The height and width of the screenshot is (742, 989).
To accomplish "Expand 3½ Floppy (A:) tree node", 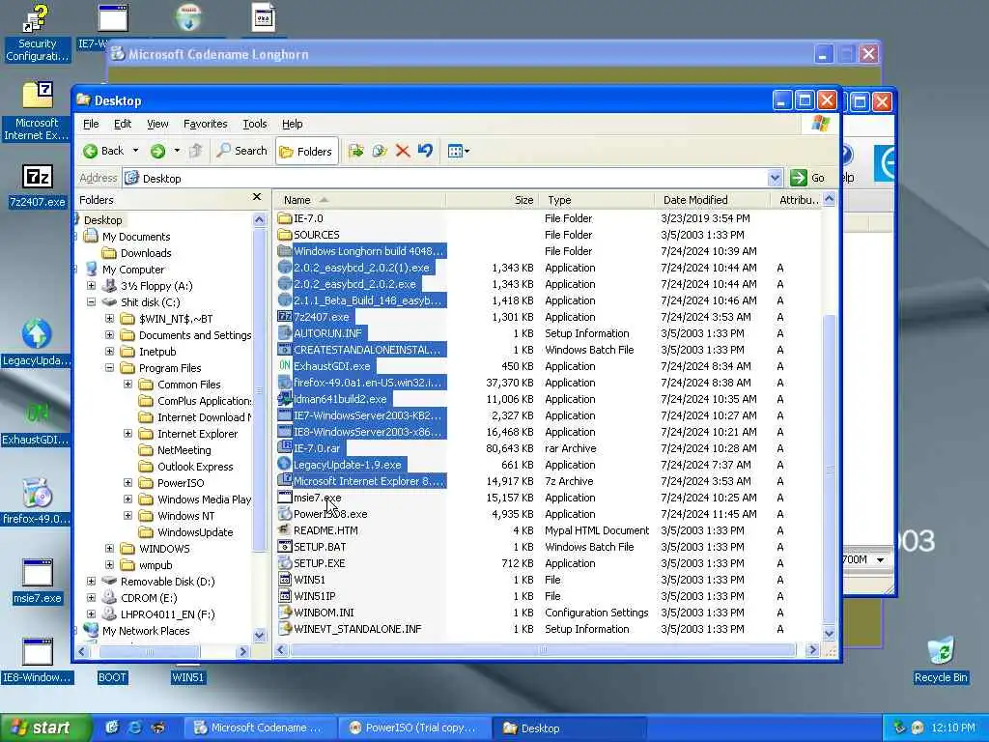I will click(x=91, y=286).
